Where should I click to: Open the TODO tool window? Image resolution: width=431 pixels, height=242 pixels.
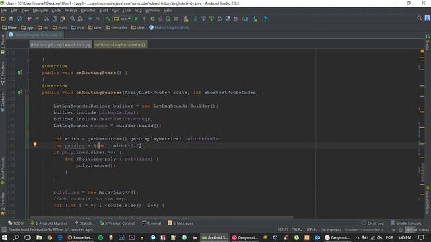tap(16, 223)
